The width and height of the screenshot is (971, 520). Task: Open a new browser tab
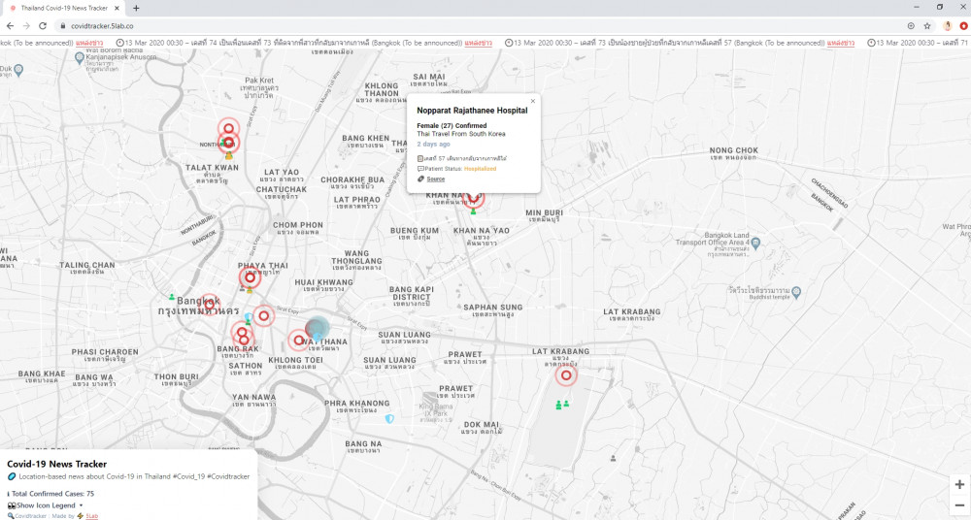click(x=136, y=8)
